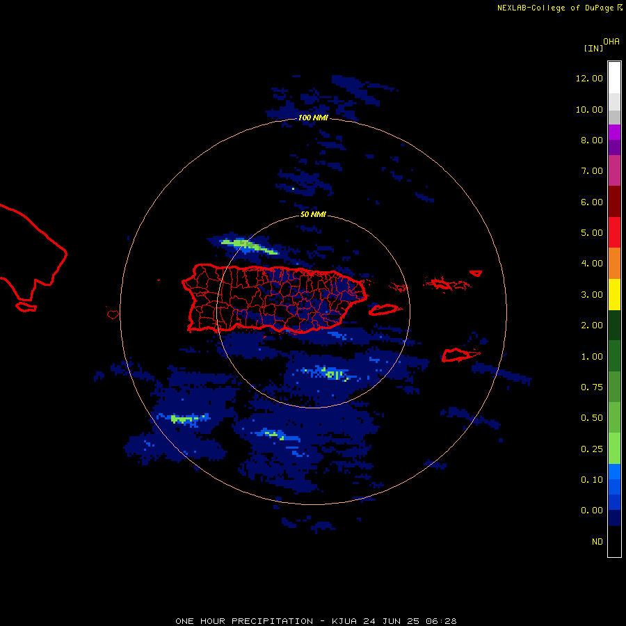This screenshot has width=626, height=626.
Task: Click the 0.00 legend value
Action: 592,511
